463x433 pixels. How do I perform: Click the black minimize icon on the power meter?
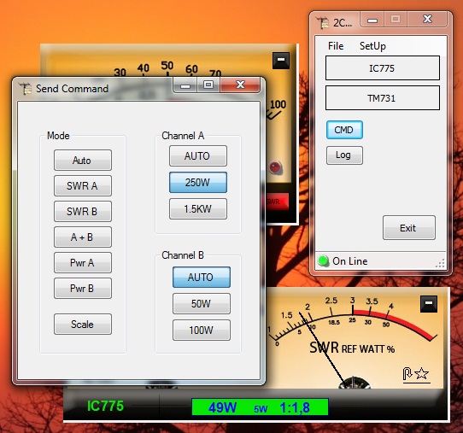[281, 61]
